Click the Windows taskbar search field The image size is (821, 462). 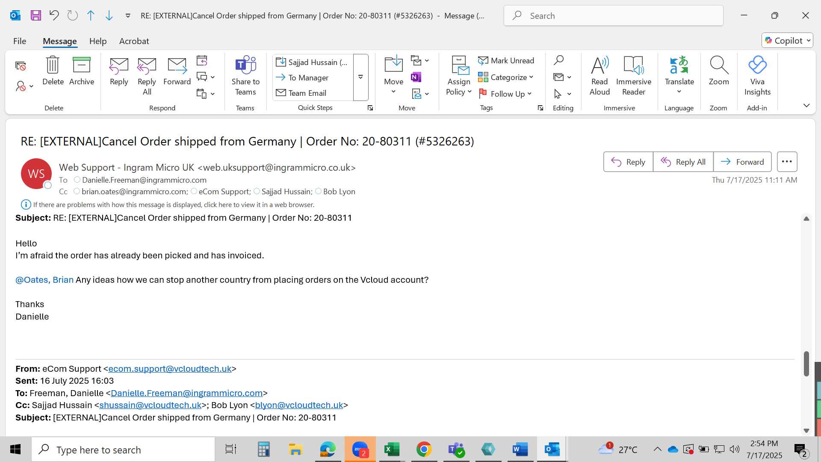coord(123,450)
